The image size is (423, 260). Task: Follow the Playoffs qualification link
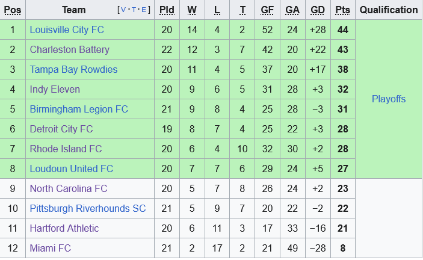tap(389, 99)
